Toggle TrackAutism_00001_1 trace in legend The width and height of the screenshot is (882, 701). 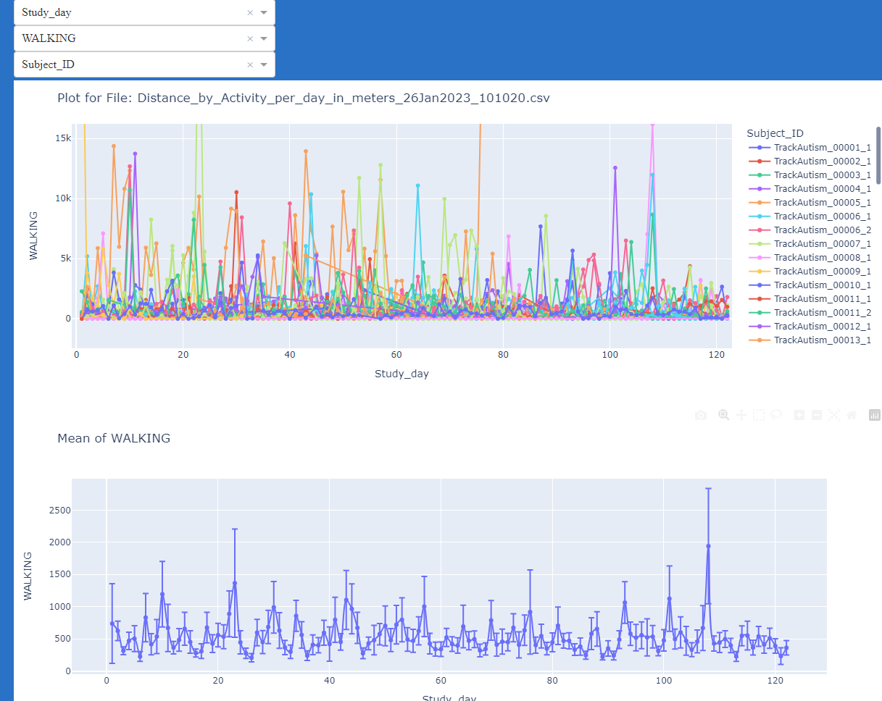point(822,148)
